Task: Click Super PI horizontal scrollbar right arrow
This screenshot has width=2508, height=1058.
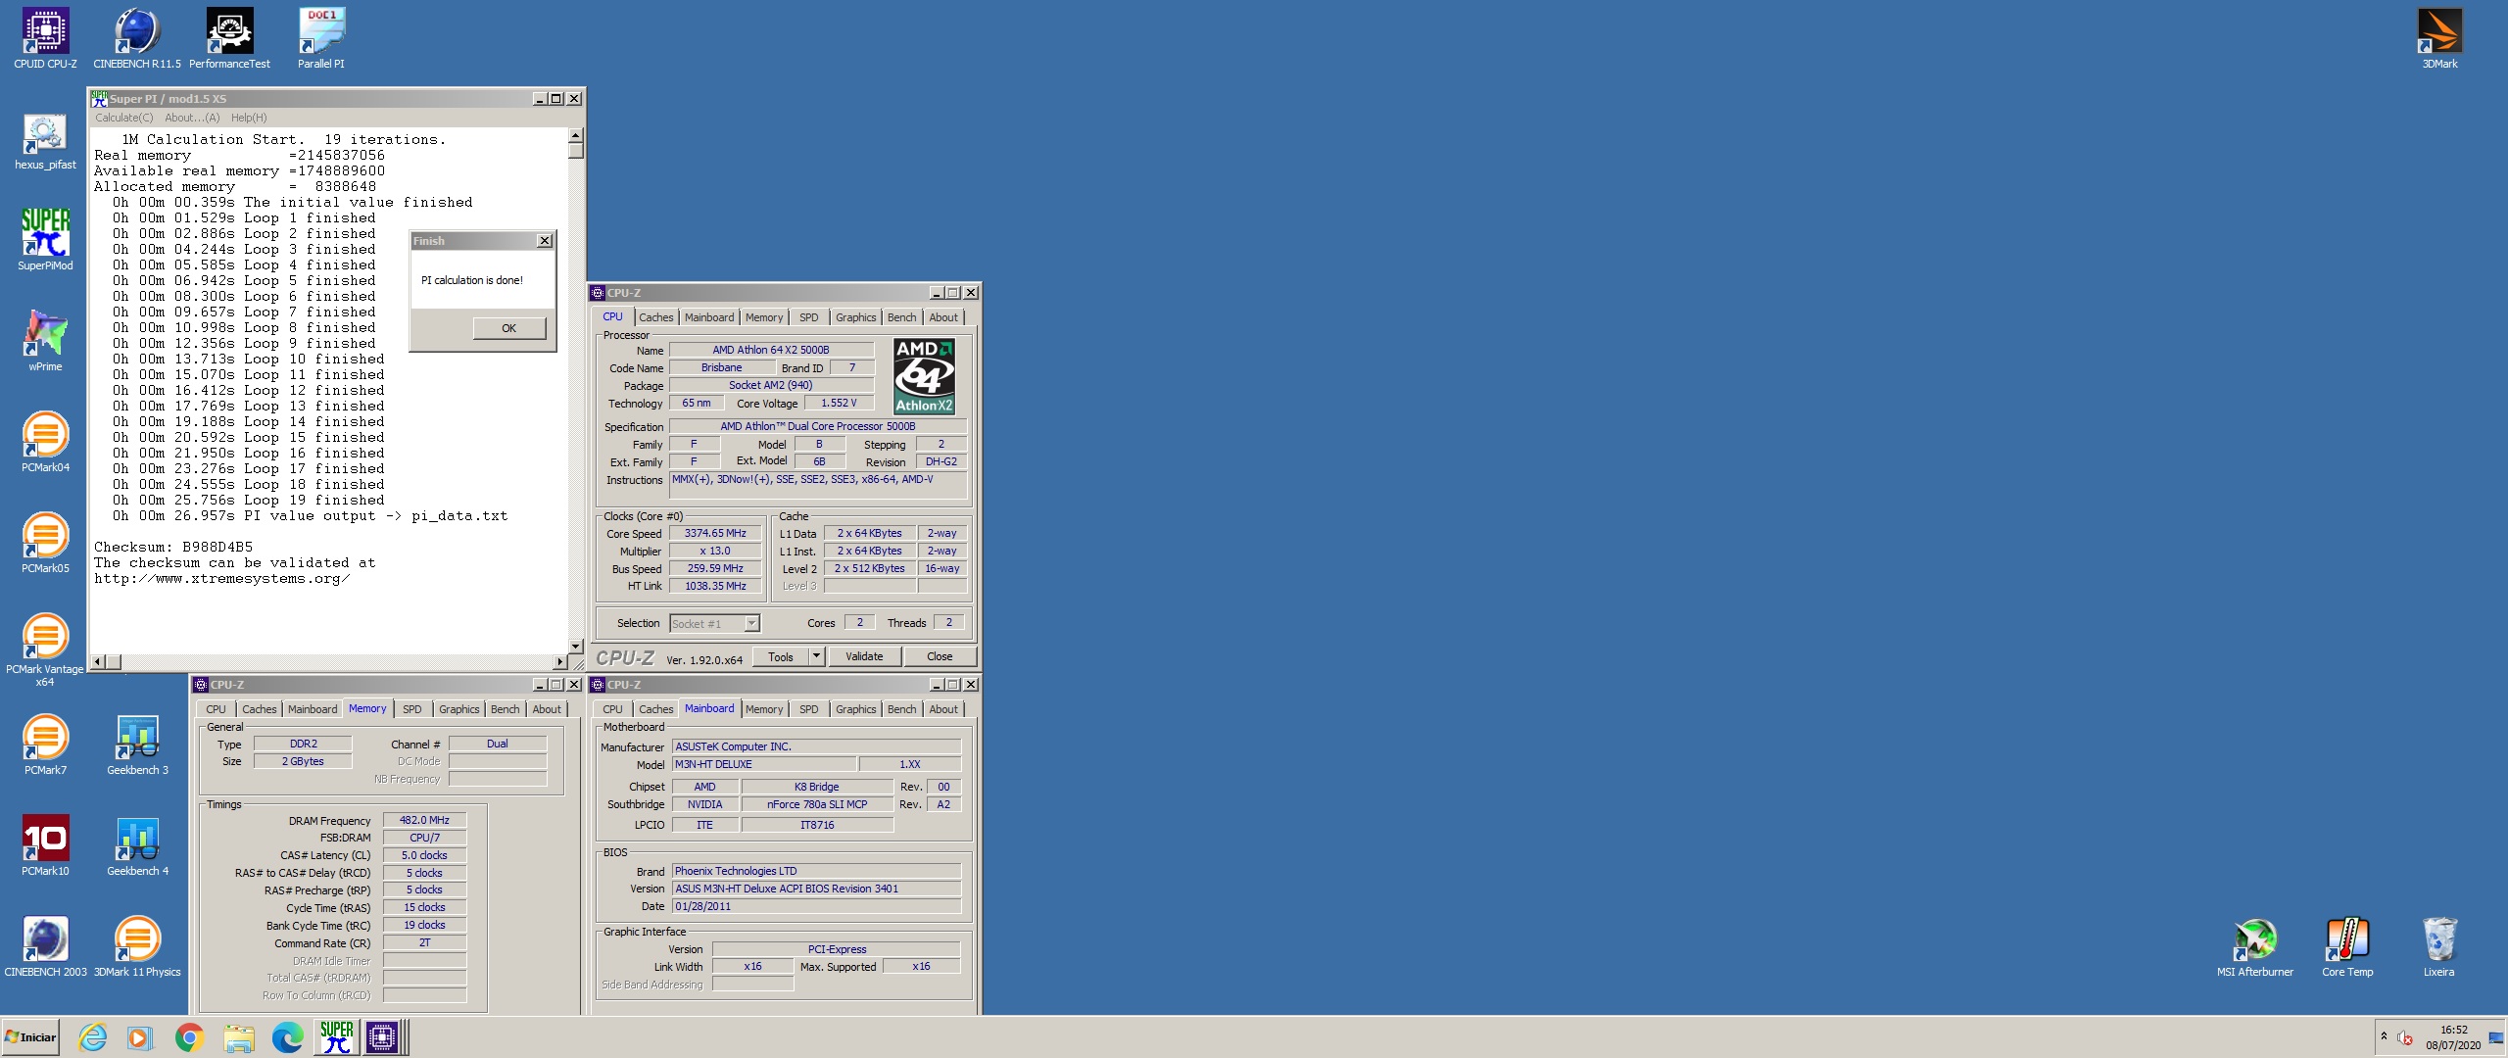Action: click(560, 662)
